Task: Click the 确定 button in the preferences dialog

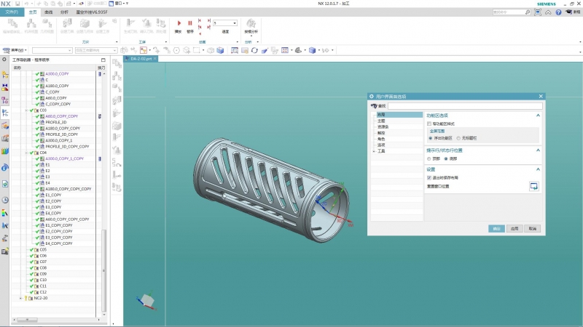Action: point(496,229)
